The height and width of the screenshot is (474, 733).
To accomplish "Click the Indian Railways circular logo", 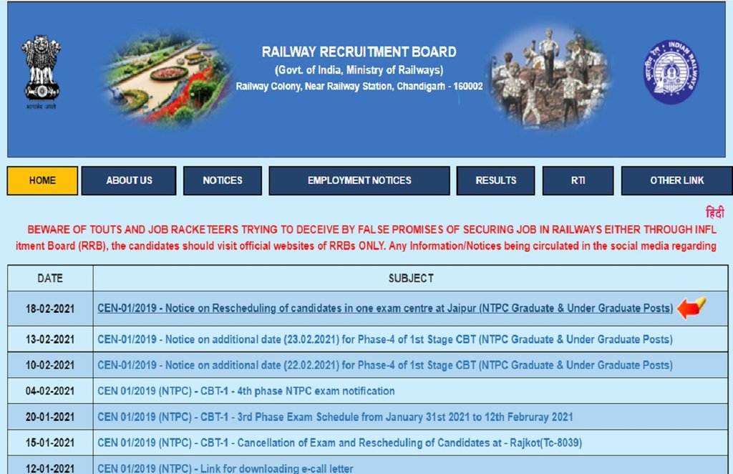I will click(x=671, y=72).
